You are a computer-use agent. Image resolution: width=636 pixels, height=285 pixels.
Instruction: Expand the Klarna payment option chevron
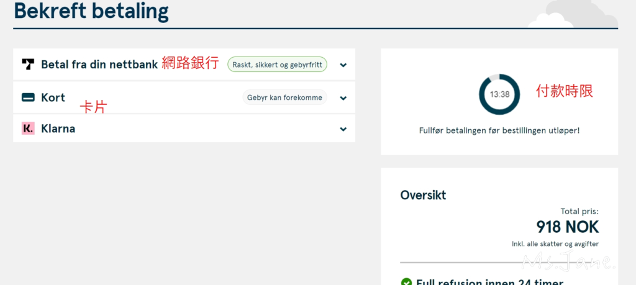pyautogui.click(x=343, y=129)
